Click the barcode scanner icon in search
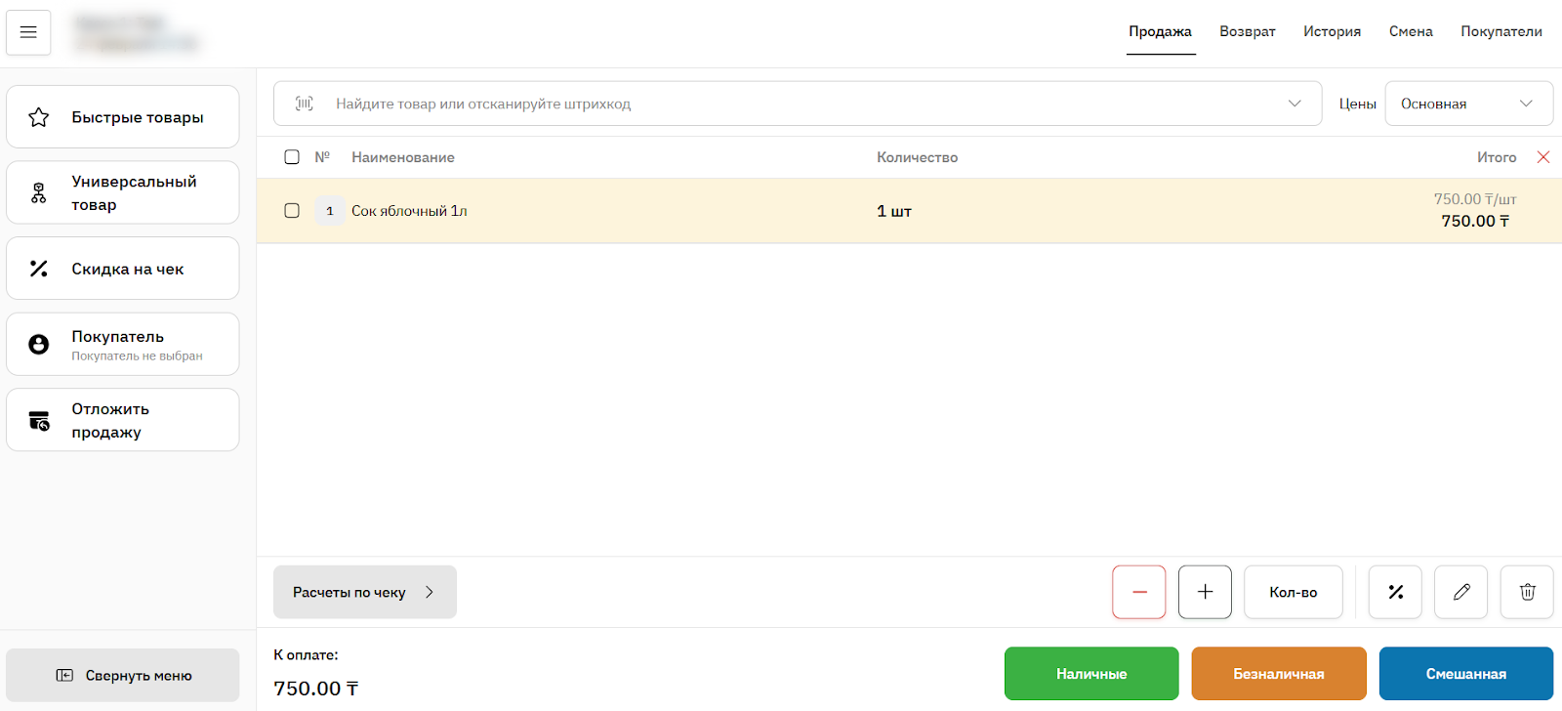This screenshot has width=1562, height=711. (x=305, y=104)
